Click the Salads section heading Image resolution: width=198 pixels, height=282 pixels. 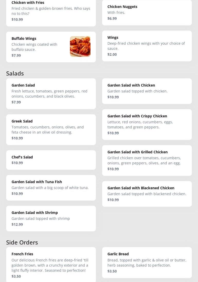[x=15, y=73]
